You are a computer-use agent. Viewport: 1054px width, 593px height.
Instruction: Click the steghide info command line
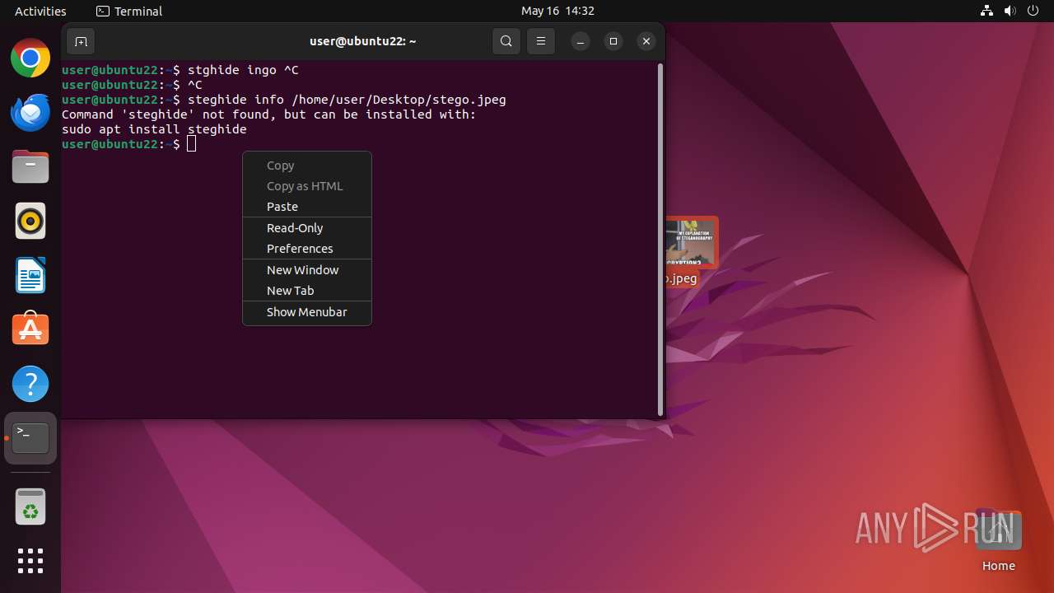click(284, 100)
